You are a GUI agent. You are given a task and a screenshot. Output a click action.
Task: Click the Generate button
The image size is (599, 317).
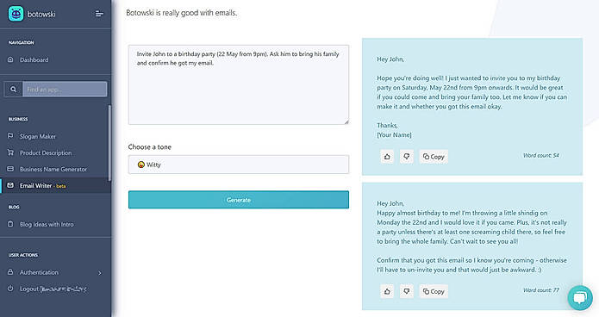239,200
